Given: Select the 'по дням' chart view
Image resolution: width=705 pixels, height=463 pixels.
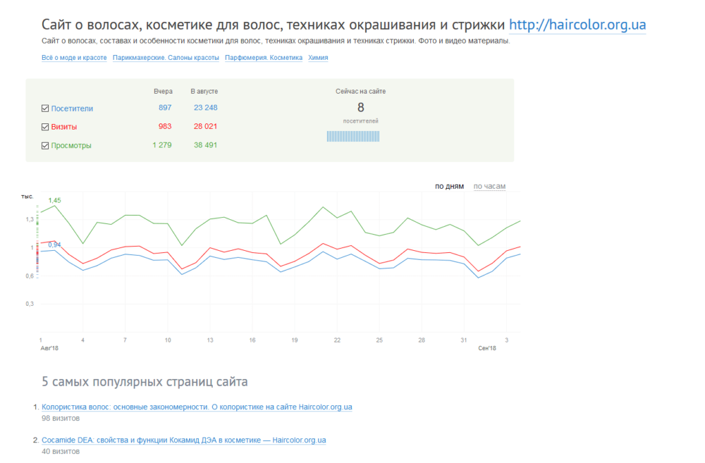Looking at the screenshot, I should pyautogui.click(x=449, y=187).
